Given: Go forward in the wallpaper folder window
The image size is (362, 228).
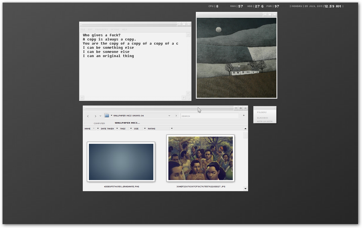Looking at the screenshot, I should 95,116.
